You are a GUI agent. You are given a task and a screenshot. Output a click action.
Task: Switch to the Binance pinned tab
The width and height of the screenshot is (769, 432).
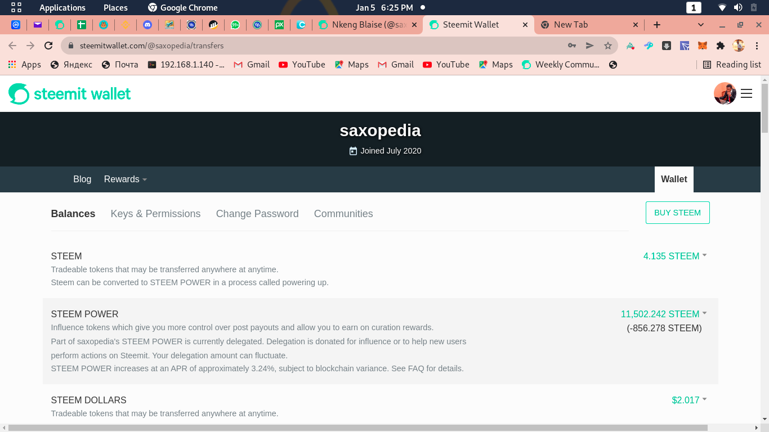tap(126, 25)
